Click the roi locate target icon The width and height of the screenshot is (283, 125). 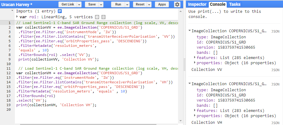click(x=103, y=17)
